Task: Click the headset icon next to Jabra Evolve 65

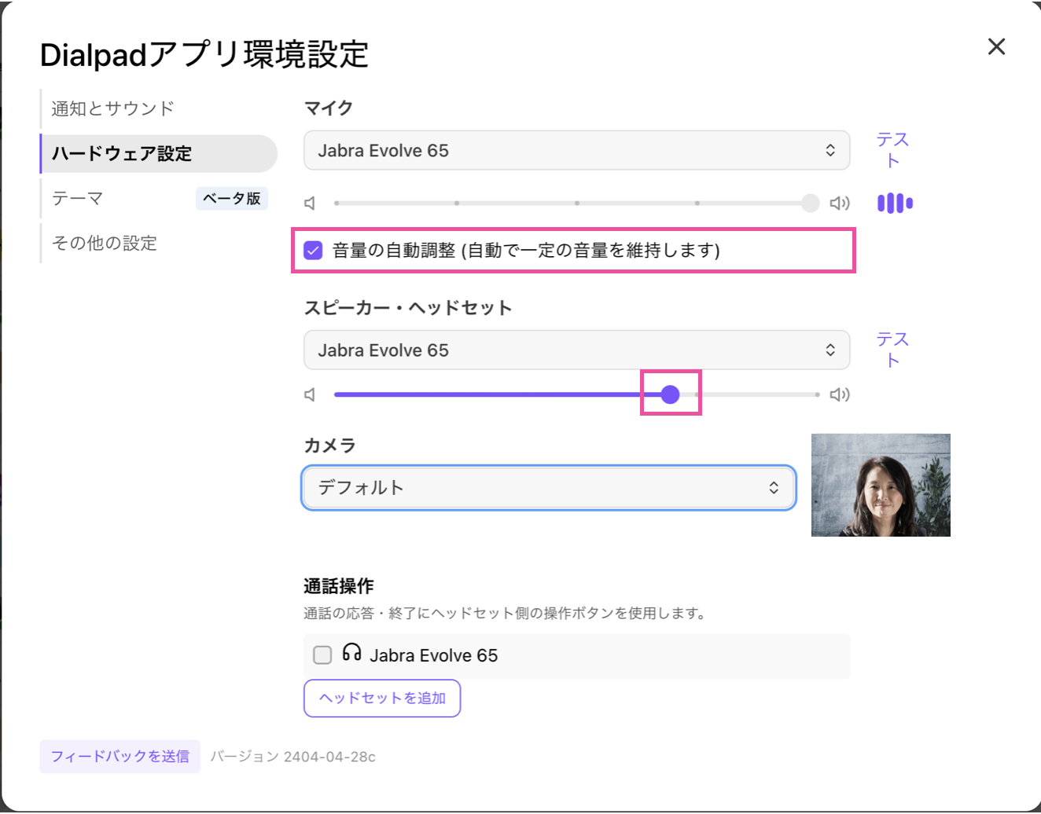Action: (351, 652)
